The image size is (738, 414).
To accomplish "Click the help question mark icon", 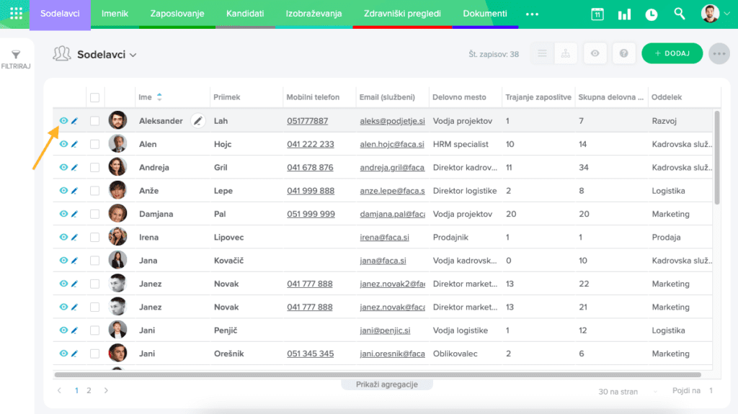I will 624,53.
